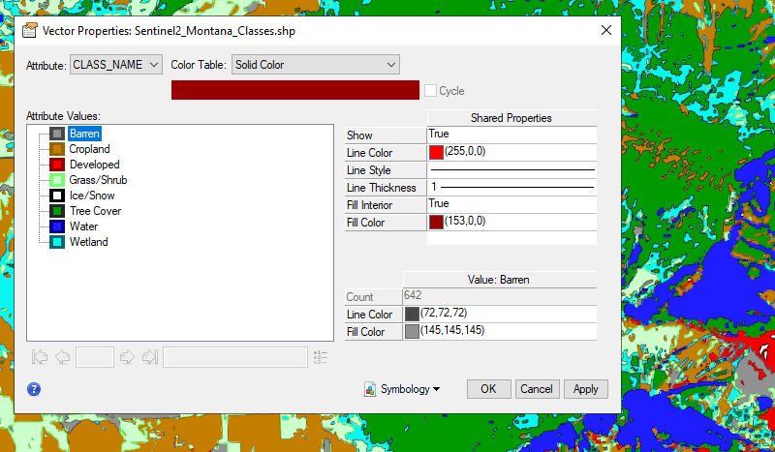The height and width of the screenshot is (452, 775).
Task: Click the shared Fill Color swatch
Action: 436,223
